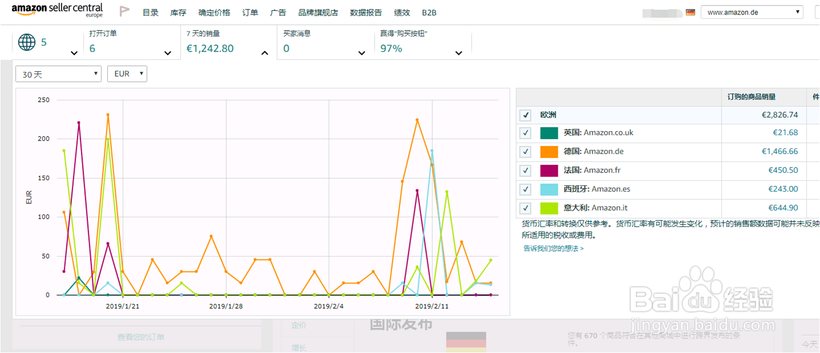
Task: Open the 绩效 menu
Action: click(x=402, y=13)
